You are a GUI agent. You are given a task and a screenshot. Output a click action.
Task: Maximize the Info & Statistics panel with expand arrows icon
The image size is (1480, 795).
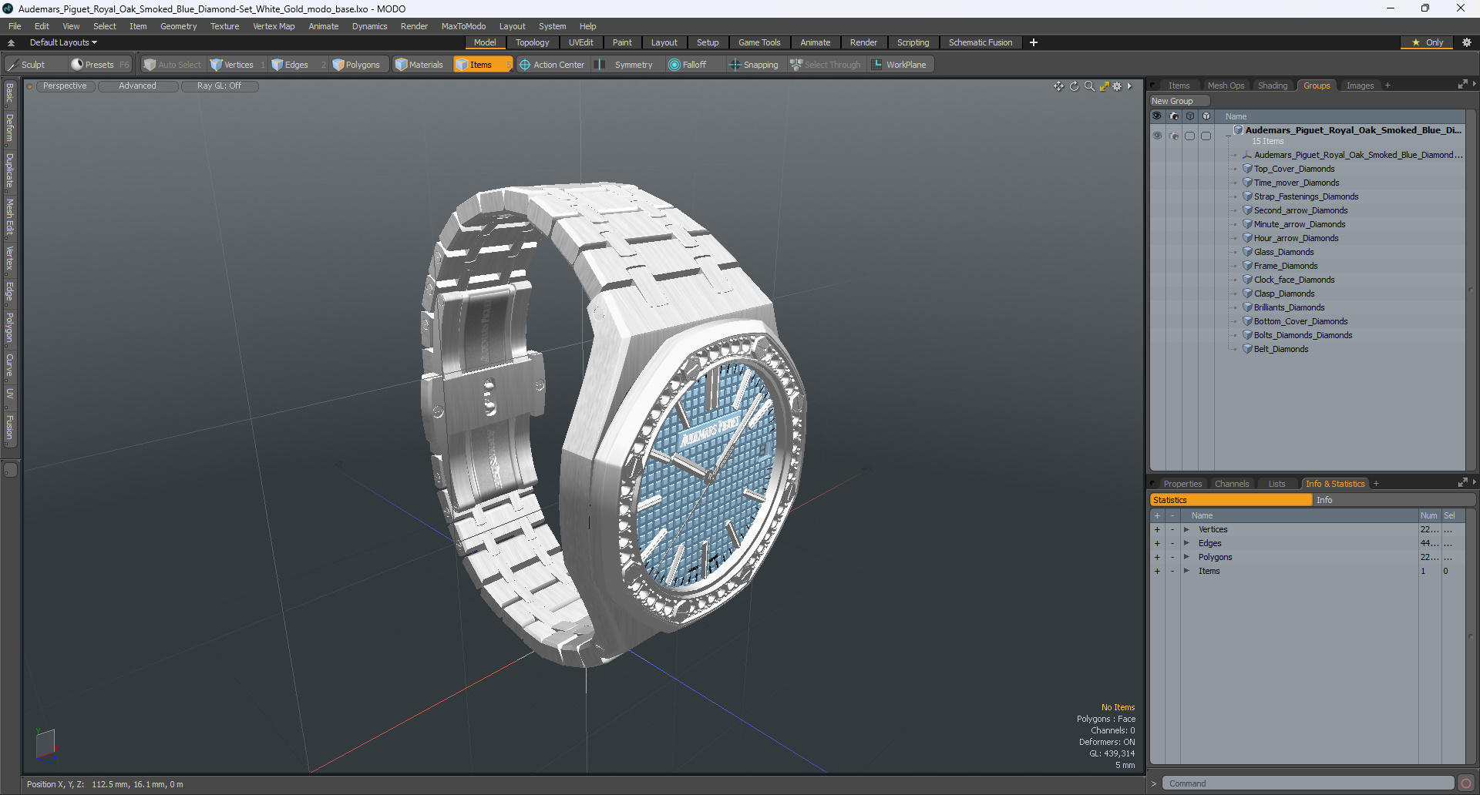(1462, 483)
